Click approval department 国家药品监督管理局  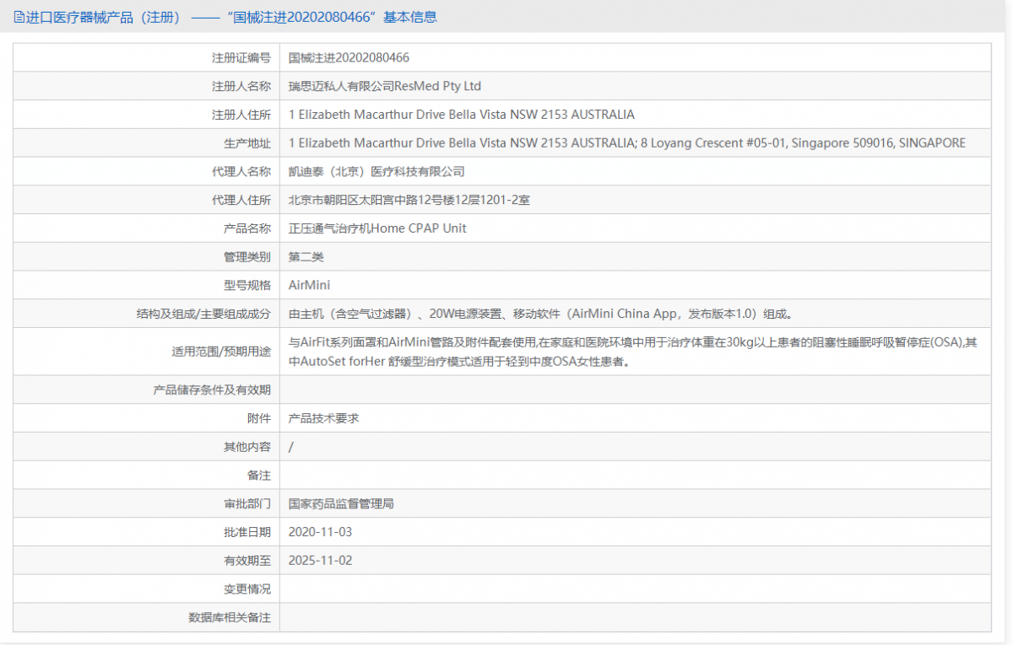341,503
